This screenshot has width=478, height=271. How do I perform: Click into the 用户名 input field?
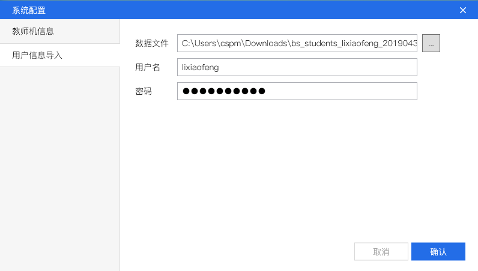[297, 67]
